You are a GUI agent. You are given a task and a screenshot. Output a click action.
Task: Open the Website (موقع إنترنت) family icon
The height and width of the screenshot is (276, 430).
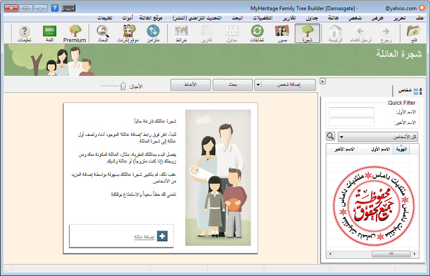[x=128, y=33]
